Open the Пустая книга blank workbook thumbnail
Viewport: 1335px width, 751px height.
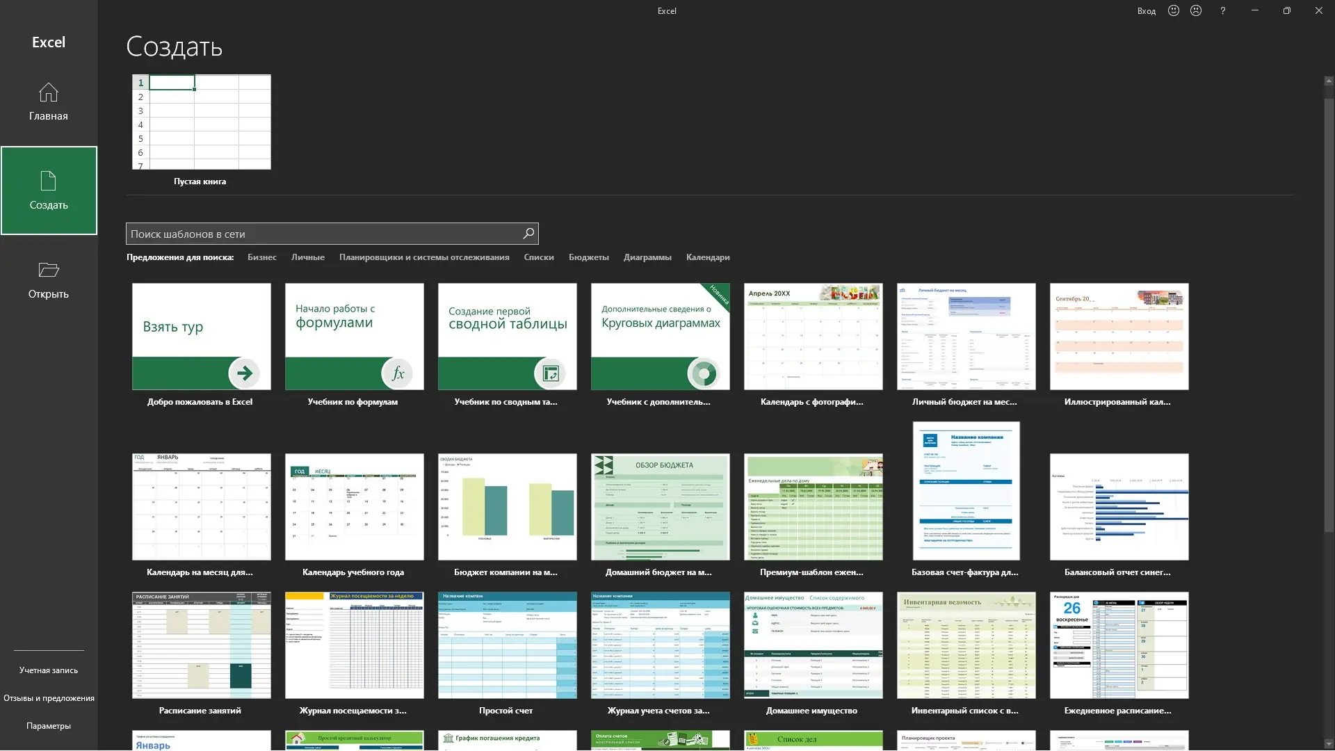pos(202,122)
